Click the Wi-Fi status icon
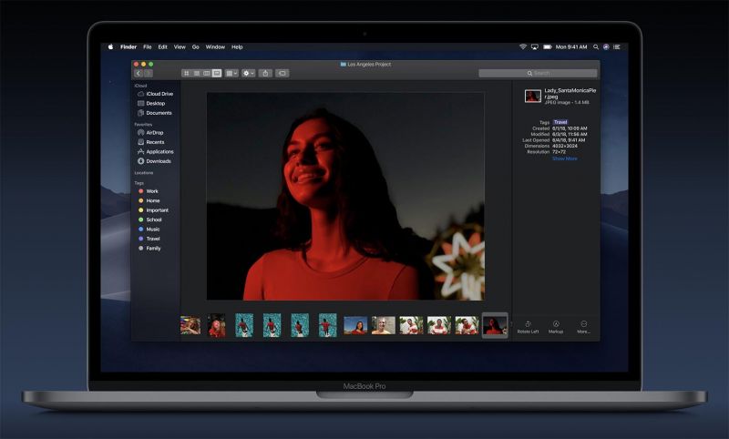This screenshot has height=439, width=729. [x=523, y=47]
